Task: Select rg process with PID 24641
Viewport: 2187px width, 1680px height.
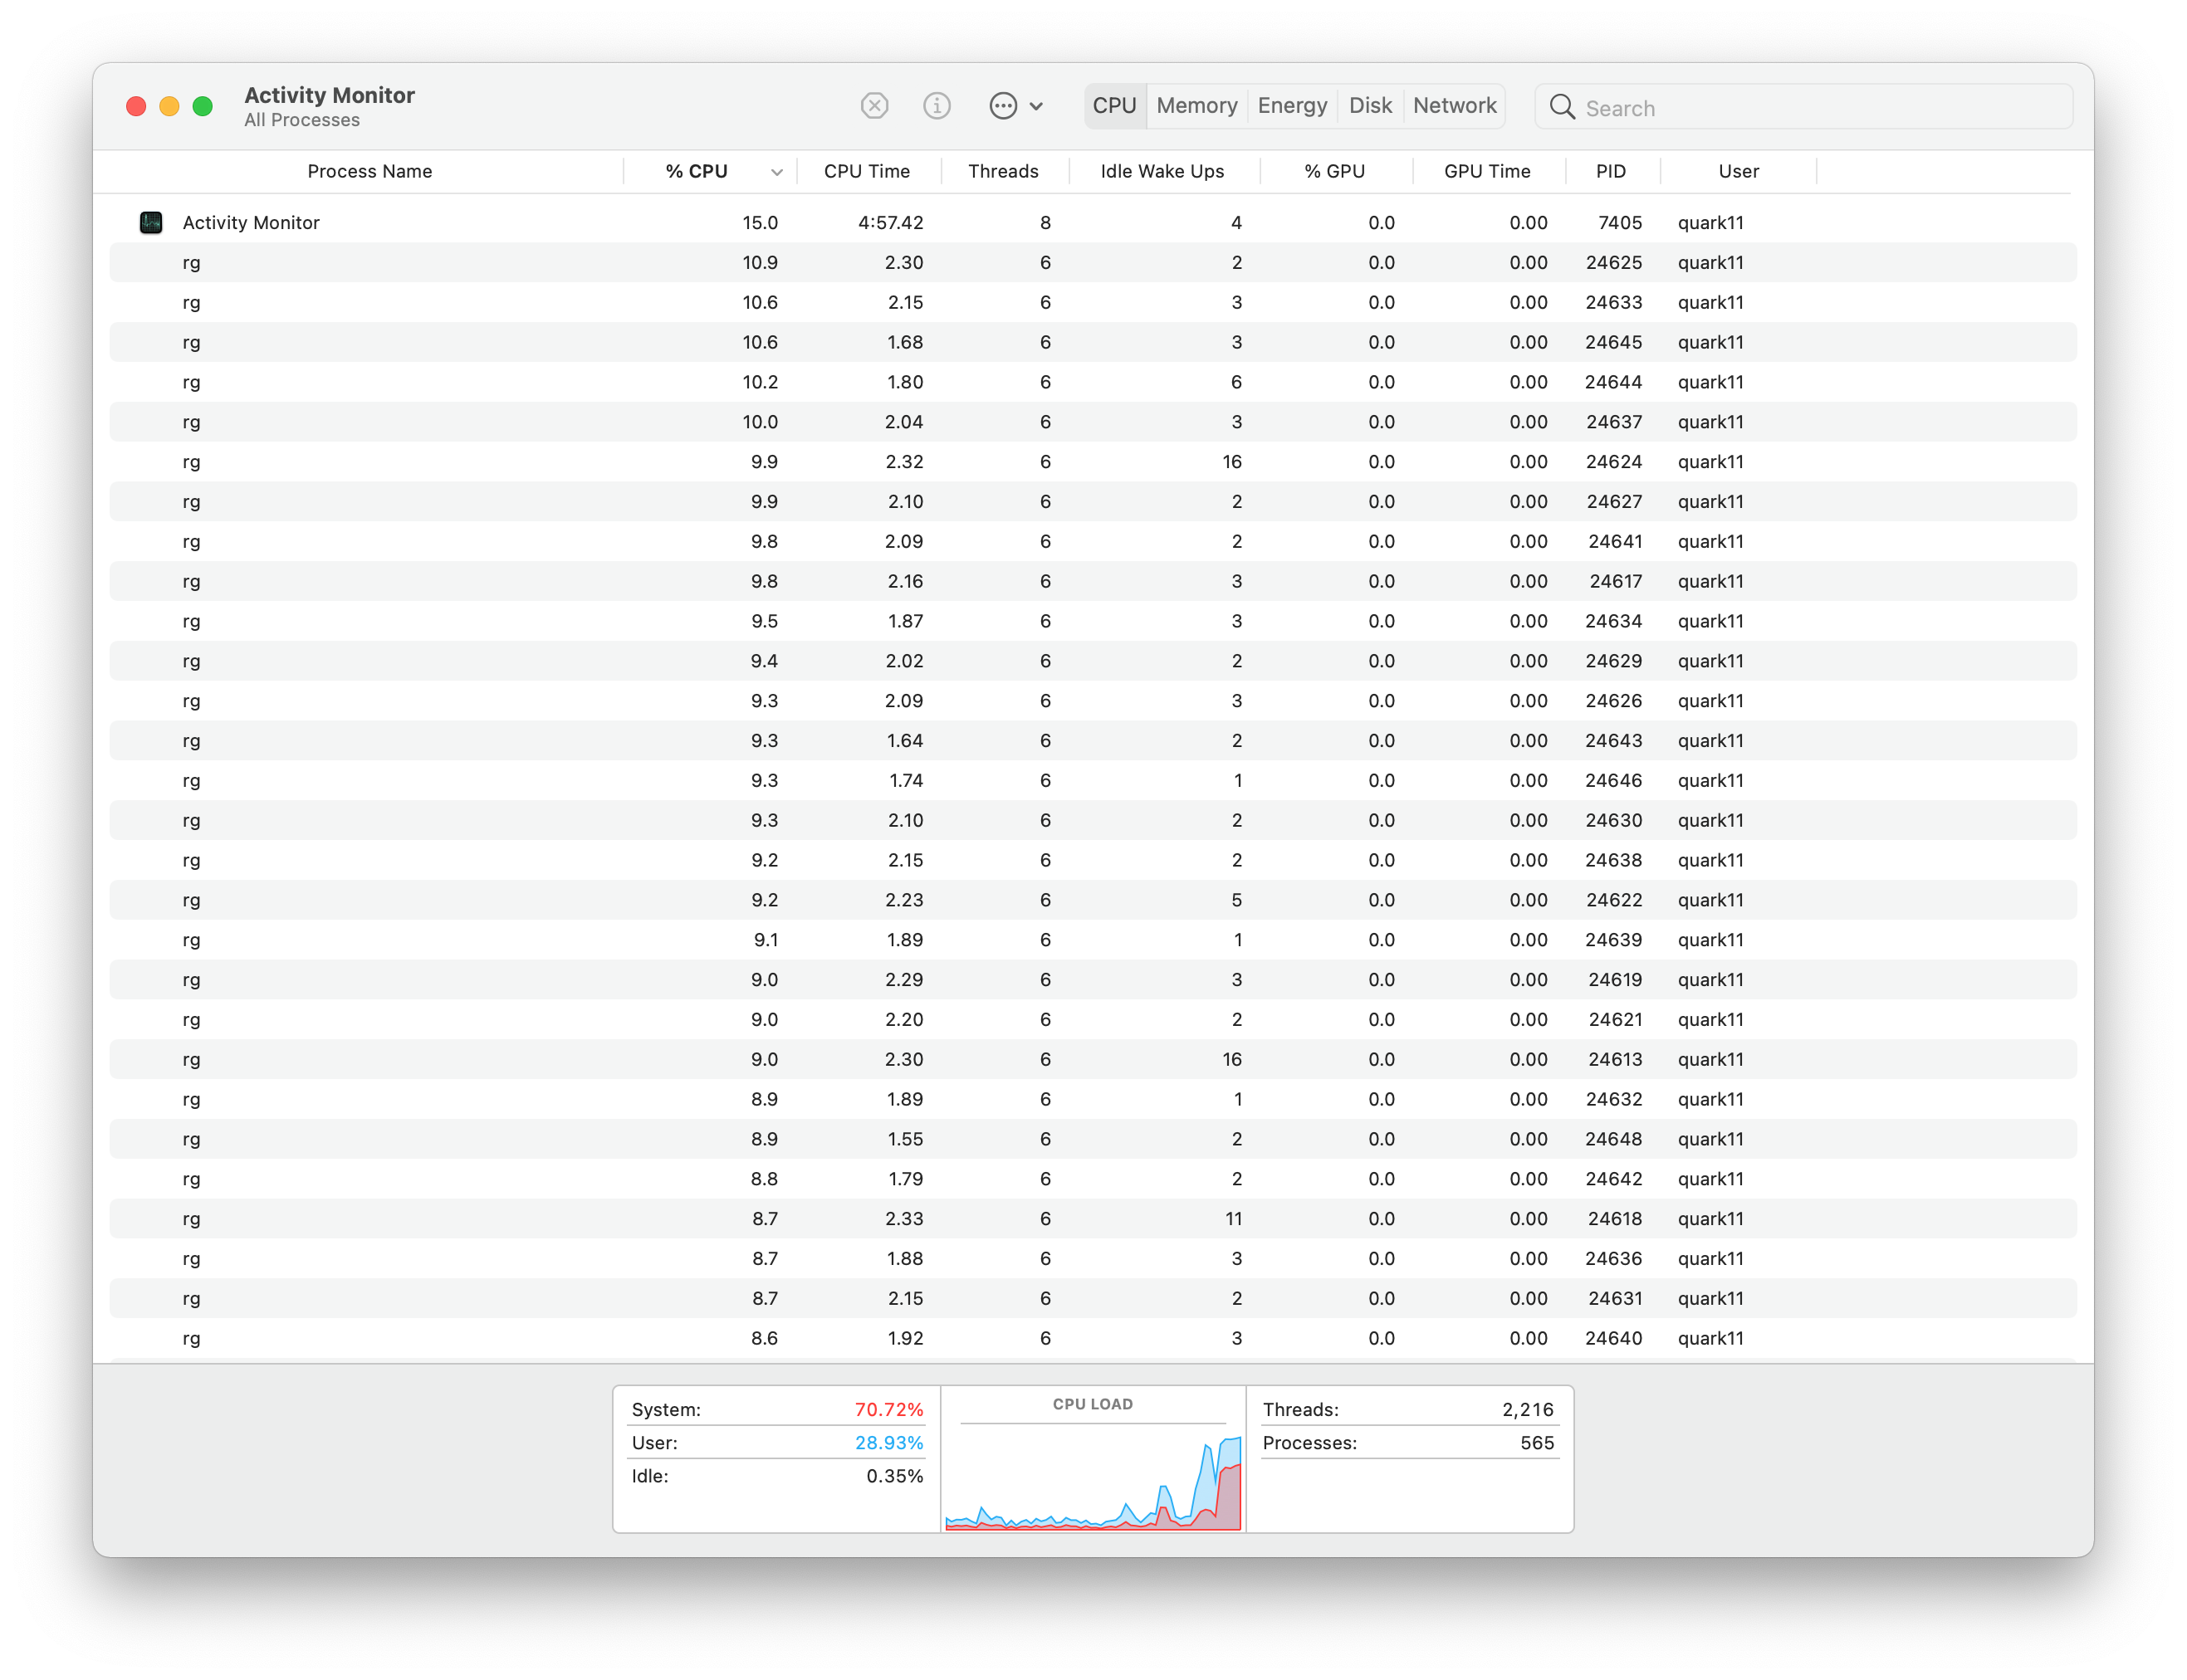Action: pyautogui.click(x=1093, y=541)
